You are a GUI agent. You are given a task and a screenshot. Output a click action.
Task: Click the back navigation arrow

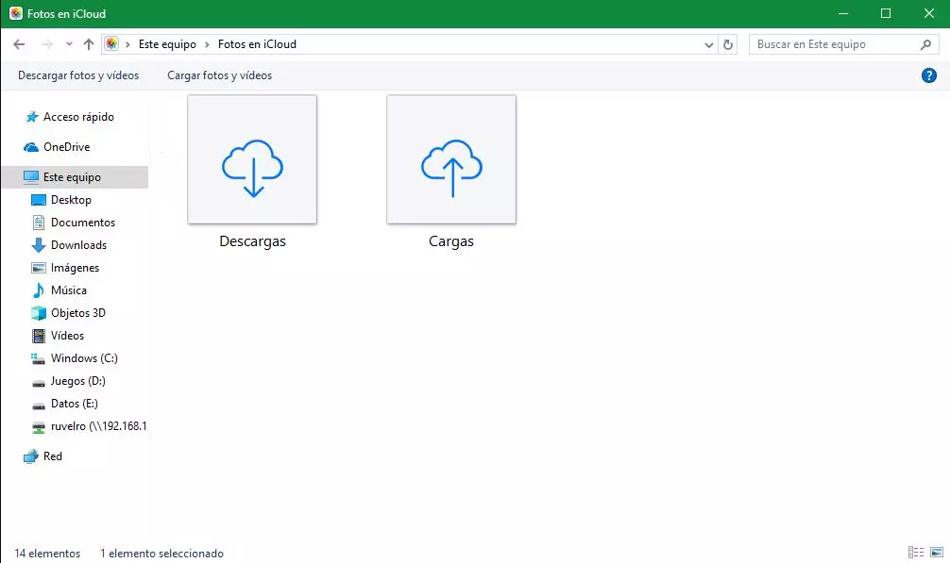[x=19, y=44]
